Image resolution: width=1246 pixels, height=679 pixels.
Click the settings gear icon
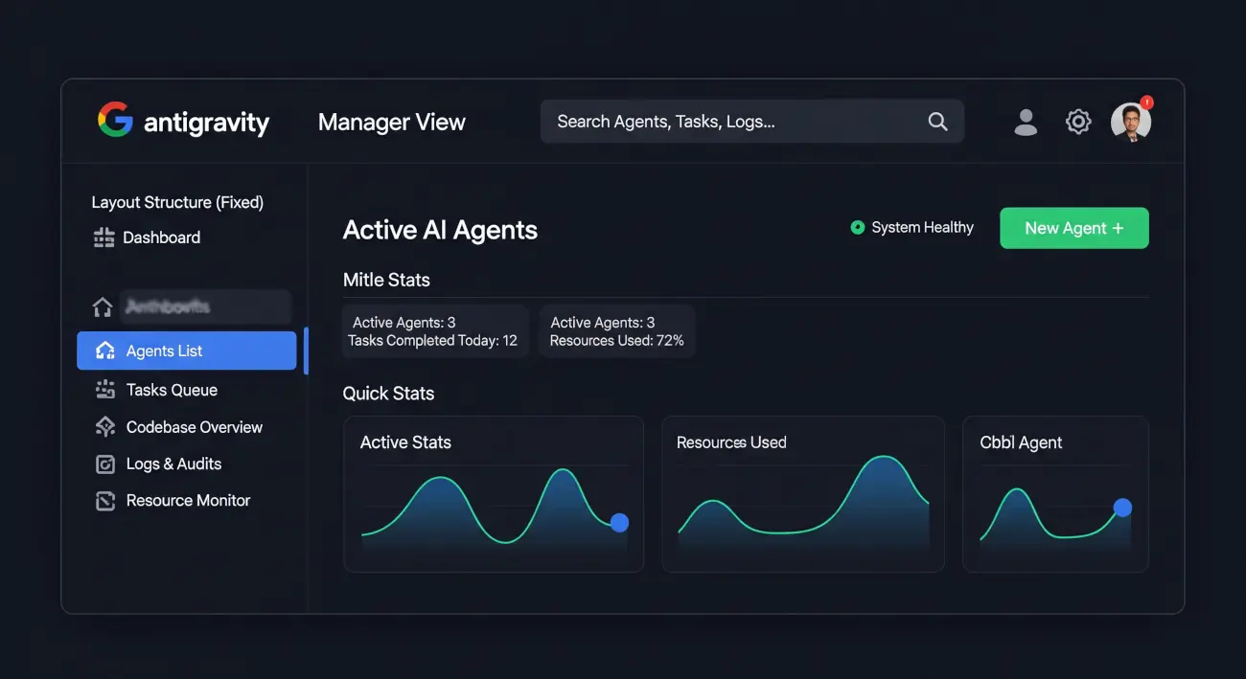[x=1077, y=121]
